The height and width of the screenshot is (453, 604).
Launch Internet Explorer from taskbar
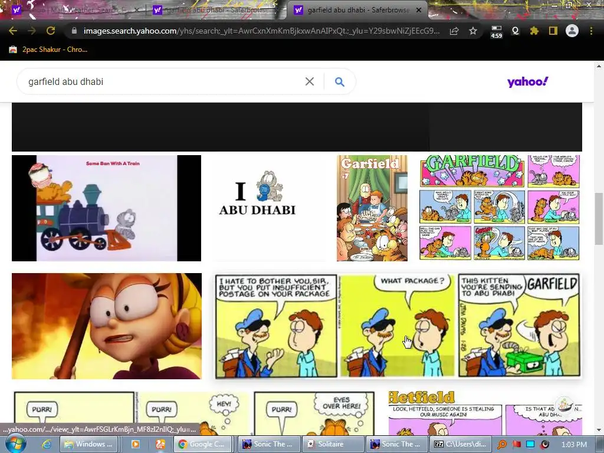click(47, 444)
